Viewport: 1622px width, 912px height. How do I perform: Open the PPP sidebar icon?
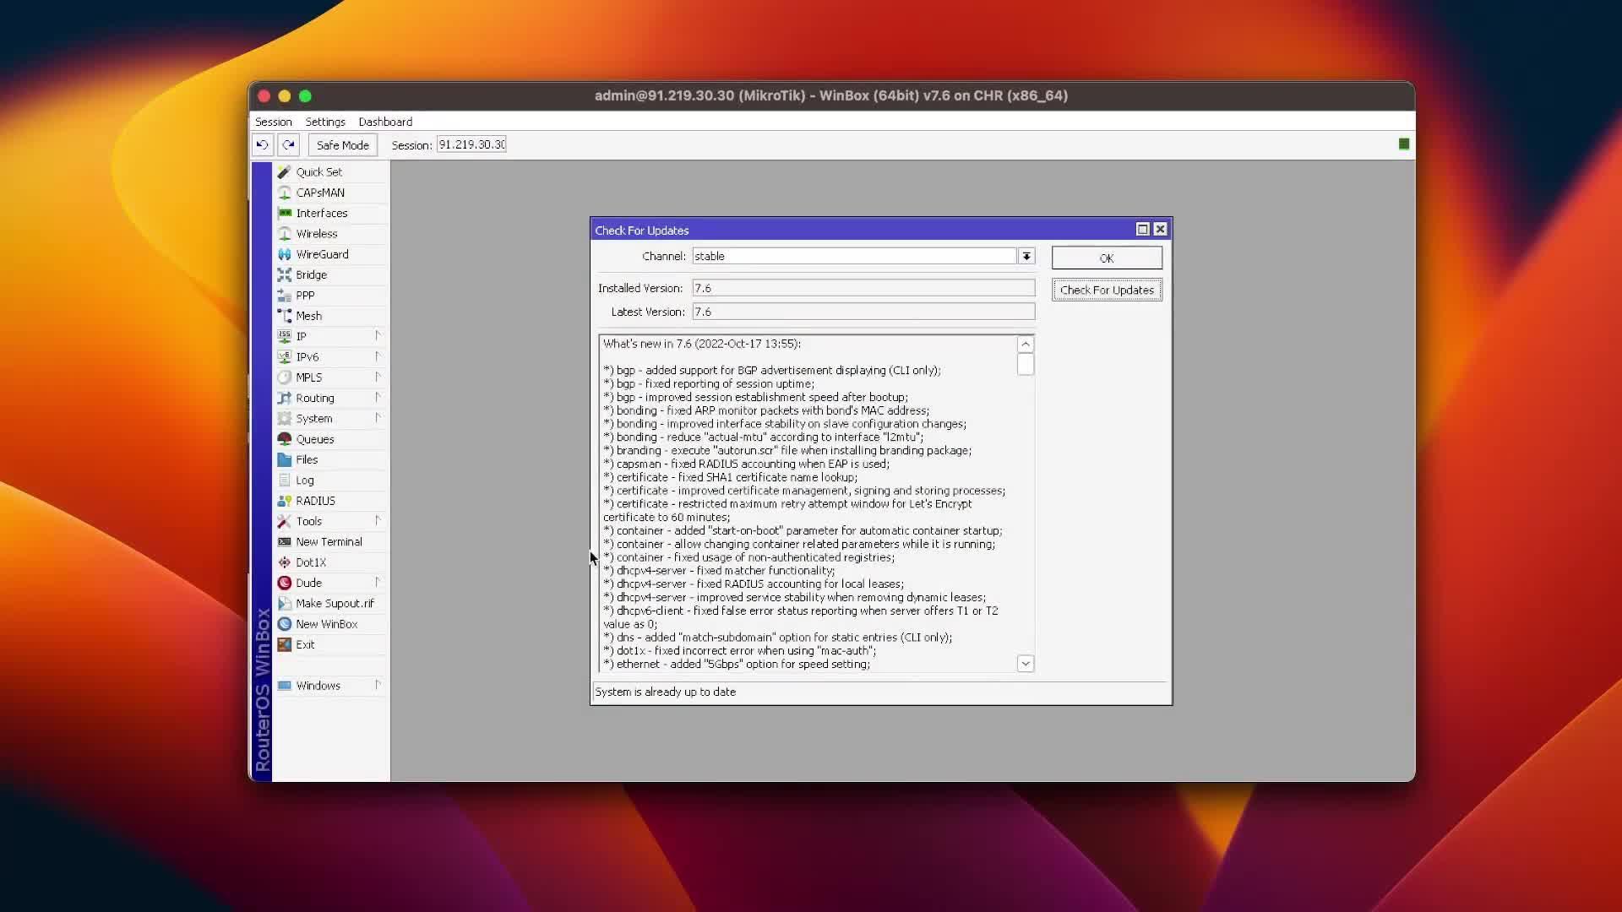pos(284,296)
